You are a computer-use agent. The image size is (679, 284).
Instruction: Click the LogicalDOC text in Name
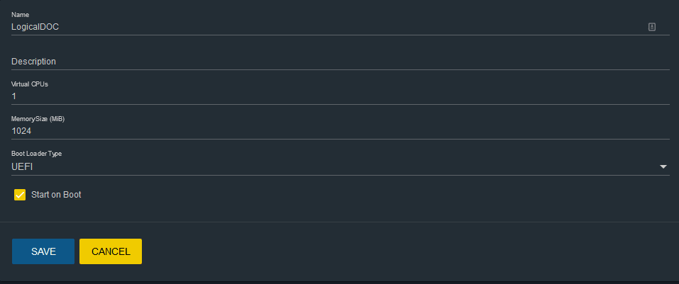click(35, 26)
